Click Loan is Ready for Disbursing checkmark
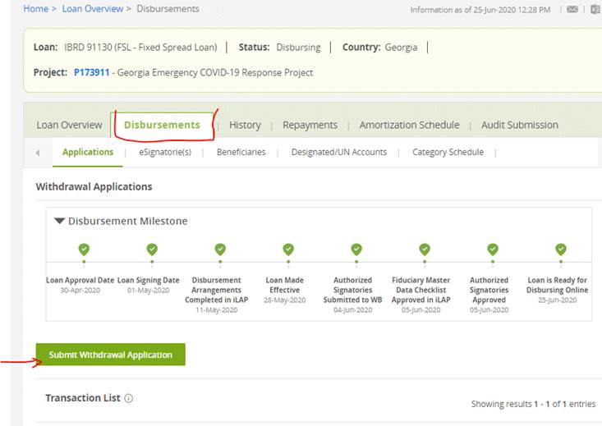The width and height of the screenshot is (602, 426). pyautogui.click(x=560, y=250)
